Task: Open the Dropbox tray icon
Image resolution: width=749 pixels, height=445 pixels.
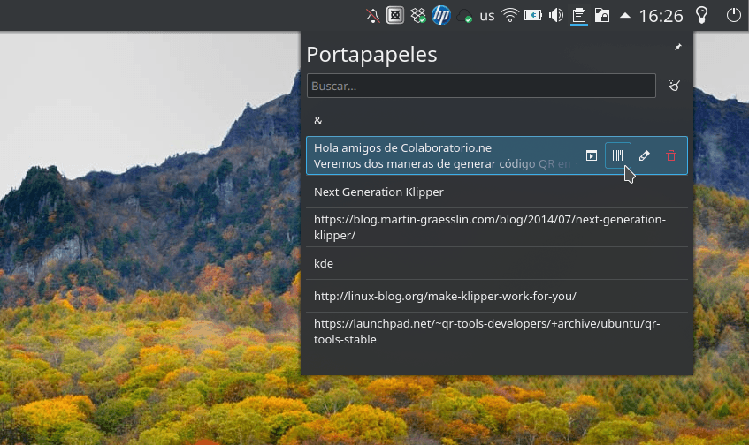Action: pos(418,16)
